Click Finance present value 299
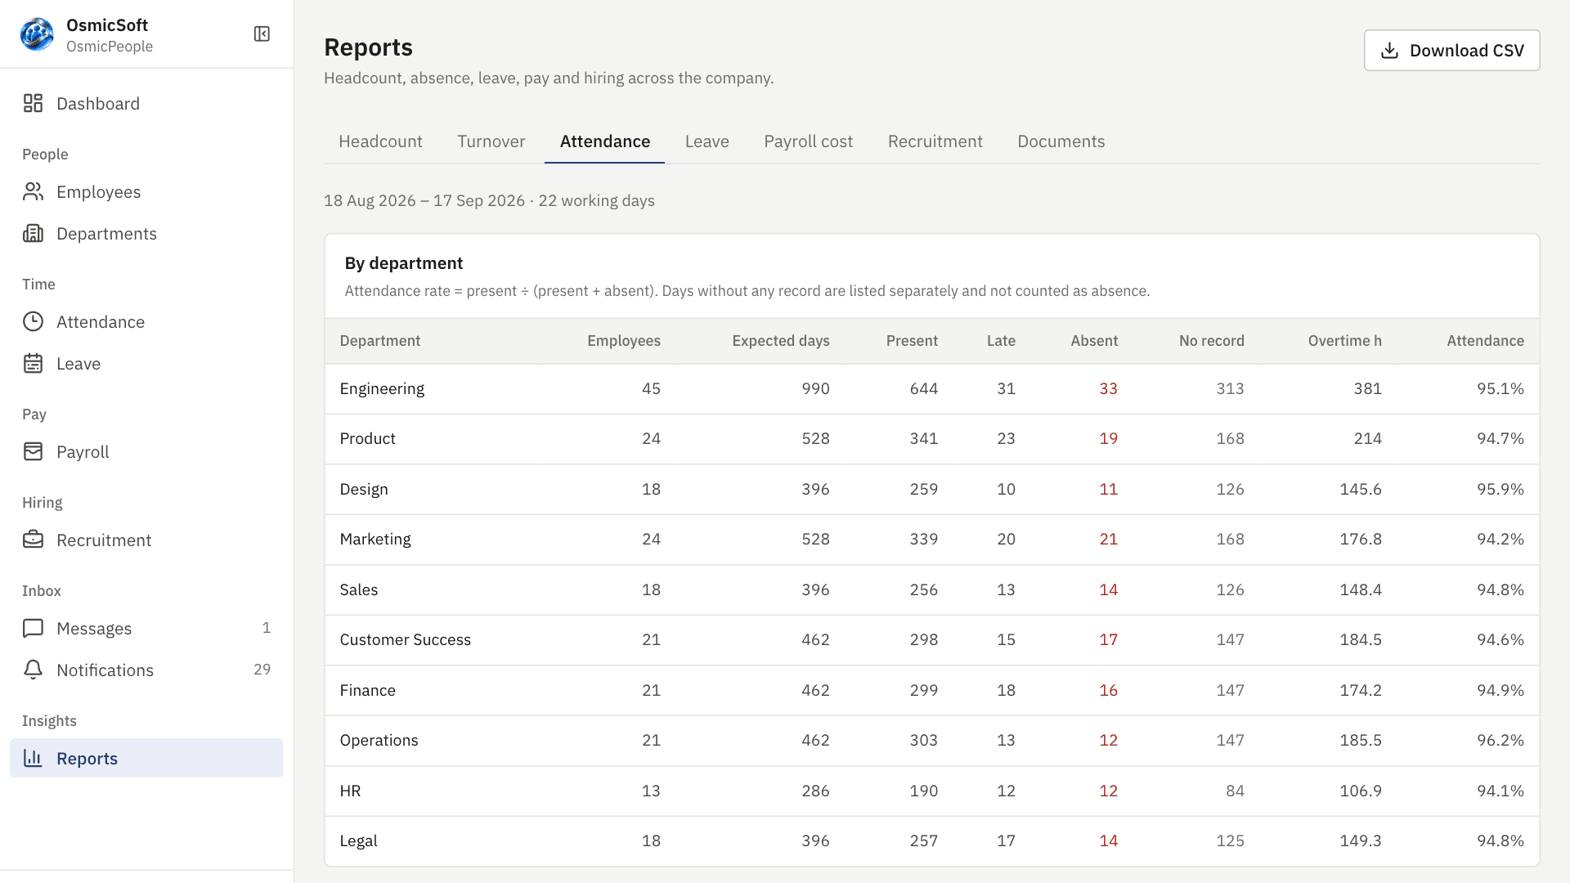Viewport: 1570px width, 883px height. click(923, 691)
